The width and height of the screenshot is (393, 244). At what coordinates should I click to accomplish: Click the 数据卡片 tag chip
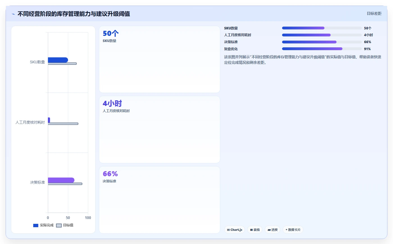coord(293,230)
